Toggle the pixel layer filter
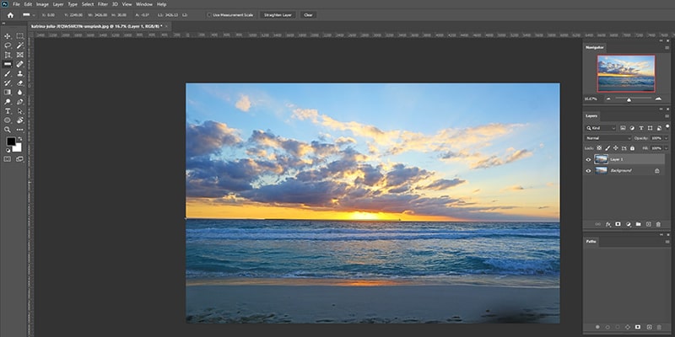675x337 pixels. (623, 128)
